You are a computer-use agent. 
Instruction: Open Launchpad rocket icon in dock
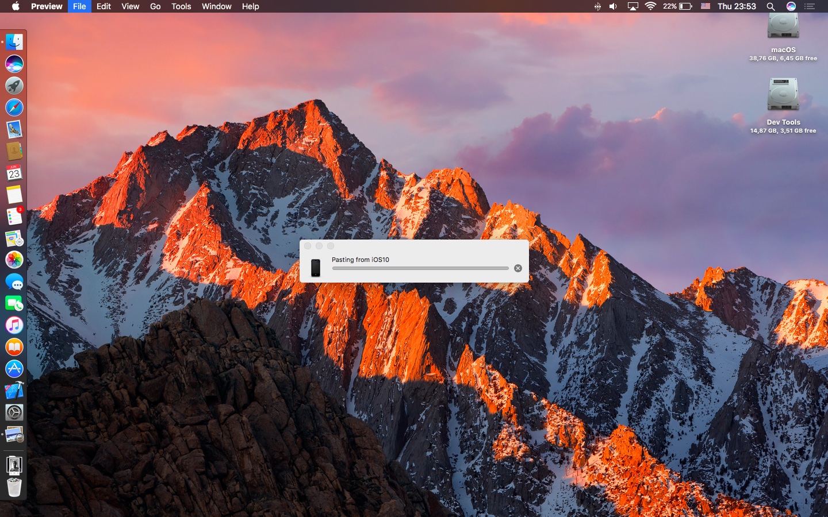[14, 86]
